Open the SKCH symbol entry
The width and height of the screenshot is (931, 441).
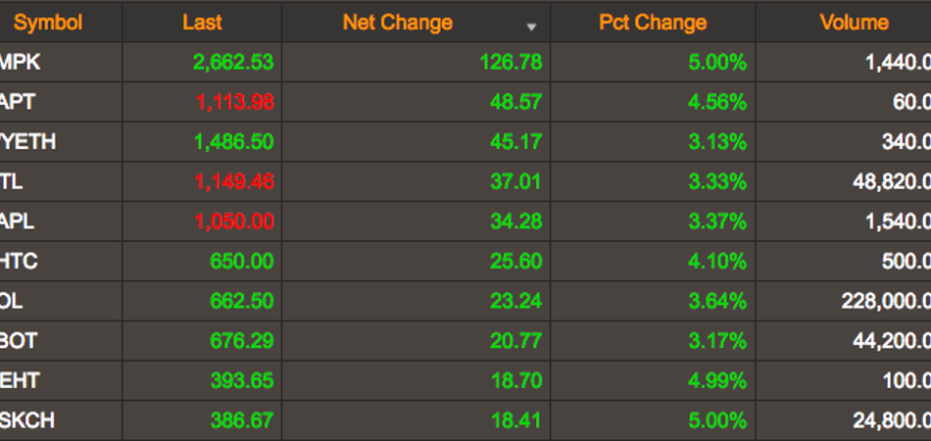pyautogui.click(x=27, y=421)
